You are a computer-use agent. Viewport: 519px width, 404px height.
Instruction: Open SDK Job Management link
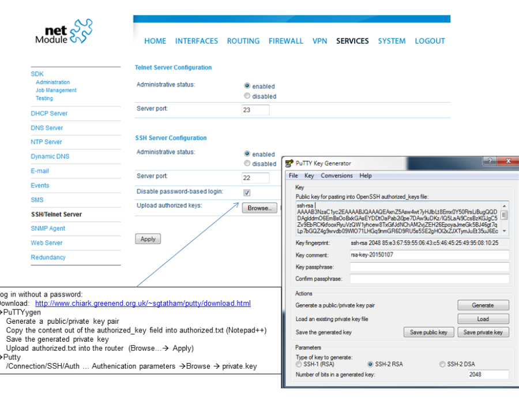56,90
